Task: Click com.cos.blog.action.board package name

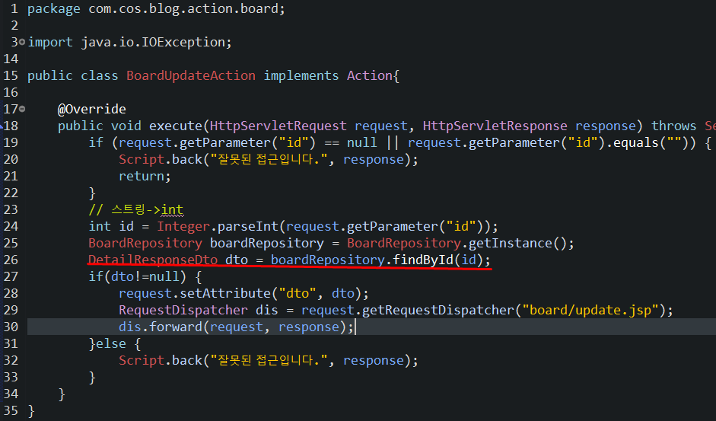Action: click(183, 8)
